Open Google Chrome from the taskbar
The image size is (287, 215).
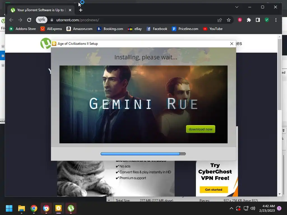point(34,208)
